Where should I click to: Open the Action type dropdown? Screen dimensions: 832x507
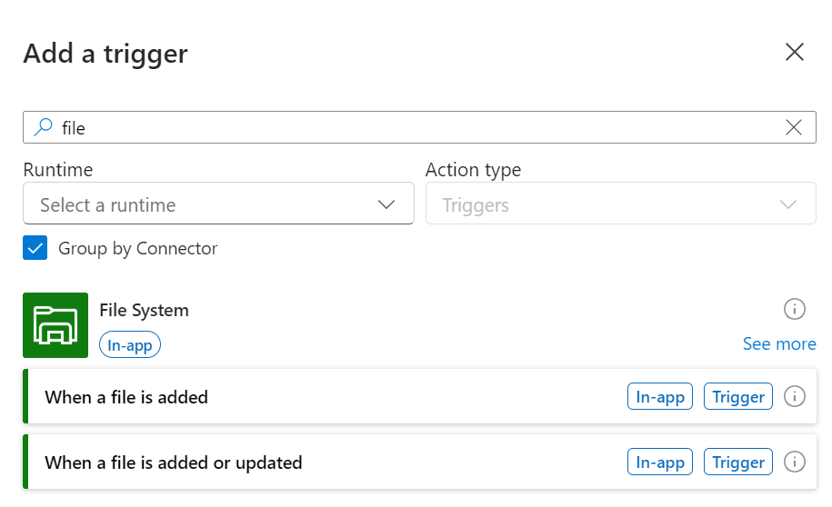620,204
